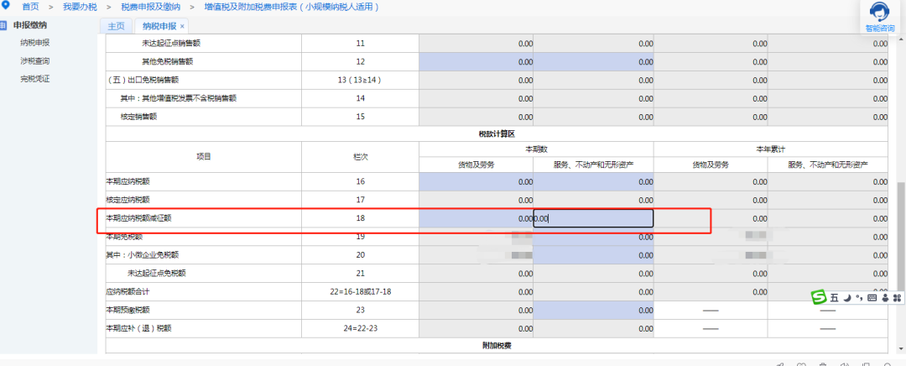
Task: Focus row 18 服务、不动产 active input
Action: click(593, 218)
